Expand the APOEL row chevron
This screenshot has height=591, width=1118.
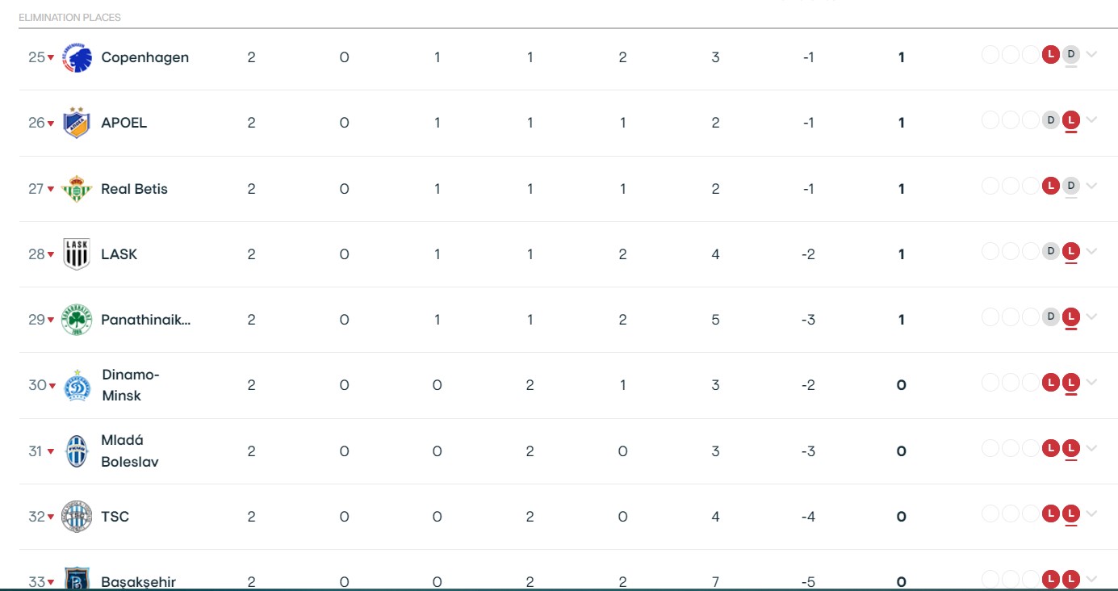[x=1091, y=120]
